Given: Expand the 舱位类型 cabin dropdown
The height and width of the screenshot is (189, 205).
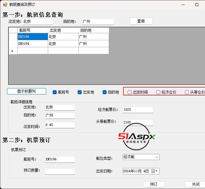Looking at the screenshot, I should pos(157,157).
